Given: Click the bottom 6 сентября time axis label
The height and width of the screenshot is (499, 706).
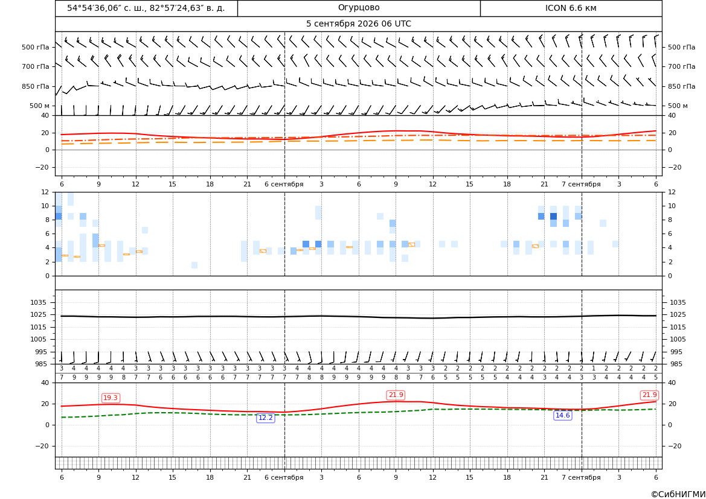Looking at the screenshot, I should point(284,477).
